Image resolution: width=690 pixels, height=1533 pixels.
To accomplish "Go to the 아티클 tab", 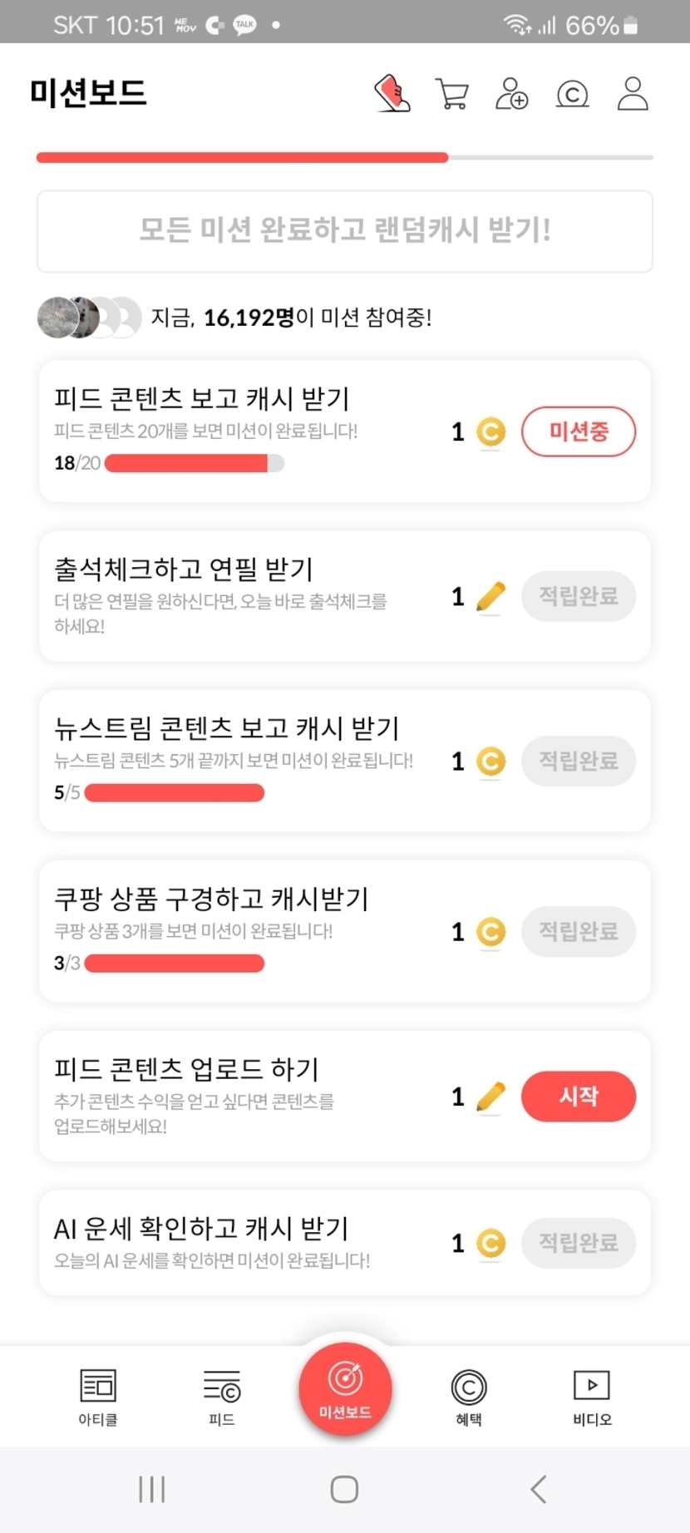I will 98,1397.
